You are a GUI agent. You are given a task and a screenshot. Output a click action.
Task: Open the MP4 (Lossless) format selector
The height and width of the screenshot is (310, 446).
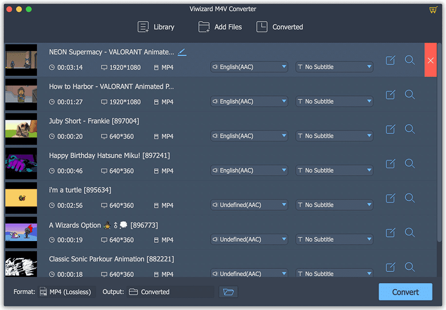[x=67, y=292]
